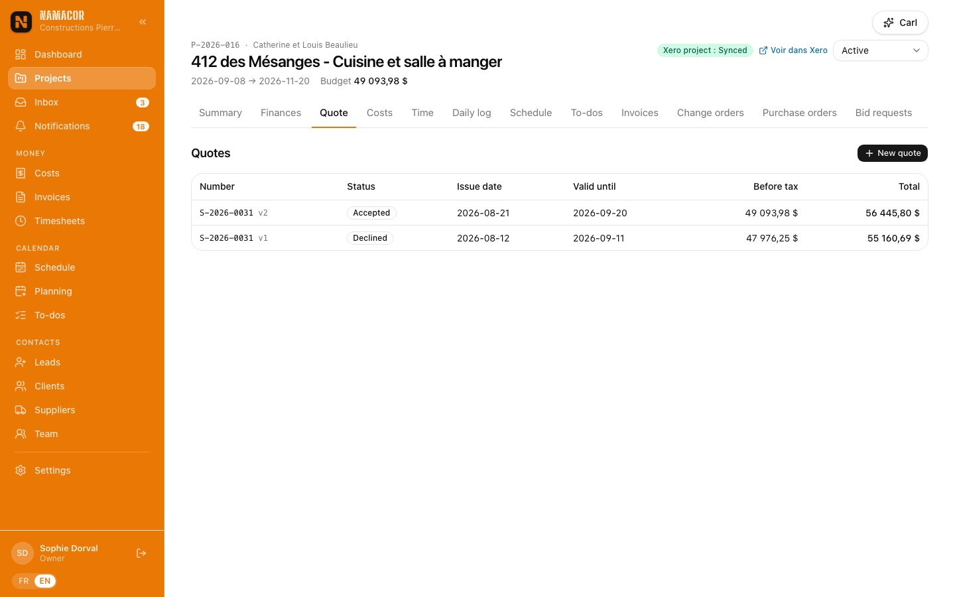Open quote S-2026-0031 v1 row

click(x=559, y=238)
